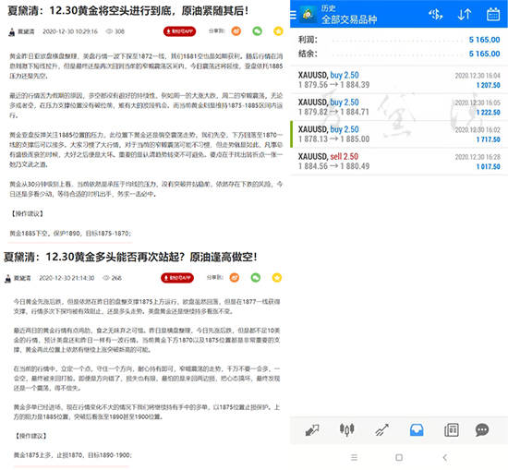The height and width of the screenshot is (470, 508).
Task: Open the calendar date range icon
Action: coord(493,14)
